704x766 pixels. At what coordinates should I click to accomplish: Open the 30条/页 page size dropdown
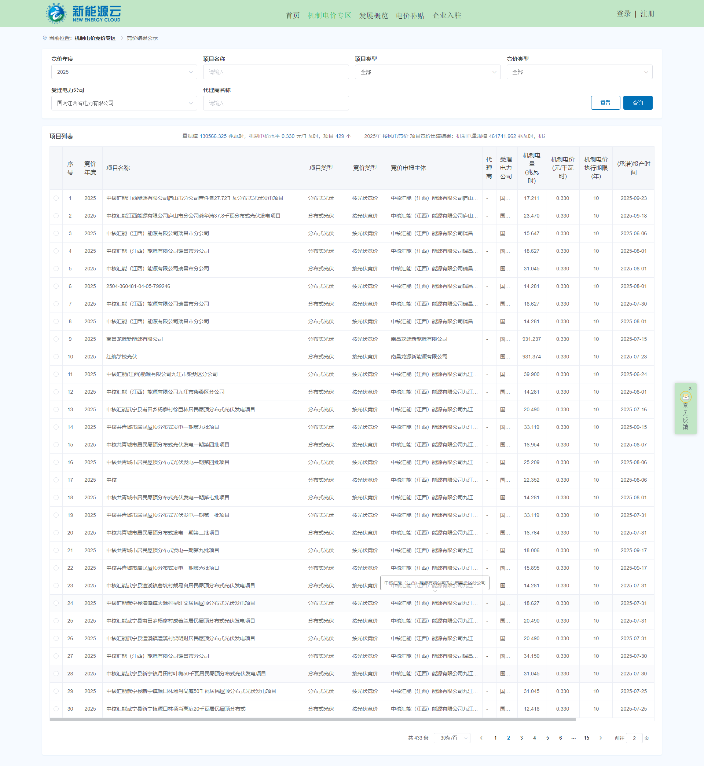point(452,738)
